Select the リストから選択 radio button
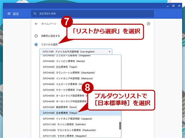Viewport: 185px width, 138px height. [36, 45]
